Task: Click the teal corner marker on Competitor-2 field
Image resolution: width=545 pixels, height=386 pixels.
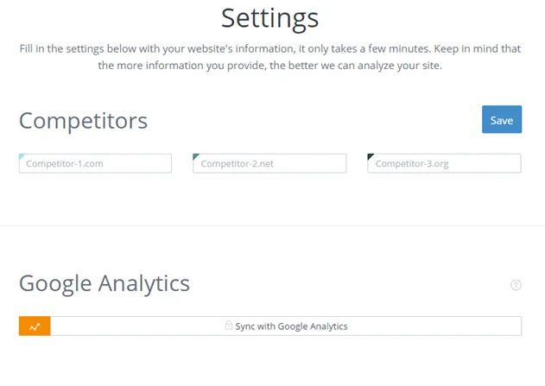Action: (x=196, y=156)
